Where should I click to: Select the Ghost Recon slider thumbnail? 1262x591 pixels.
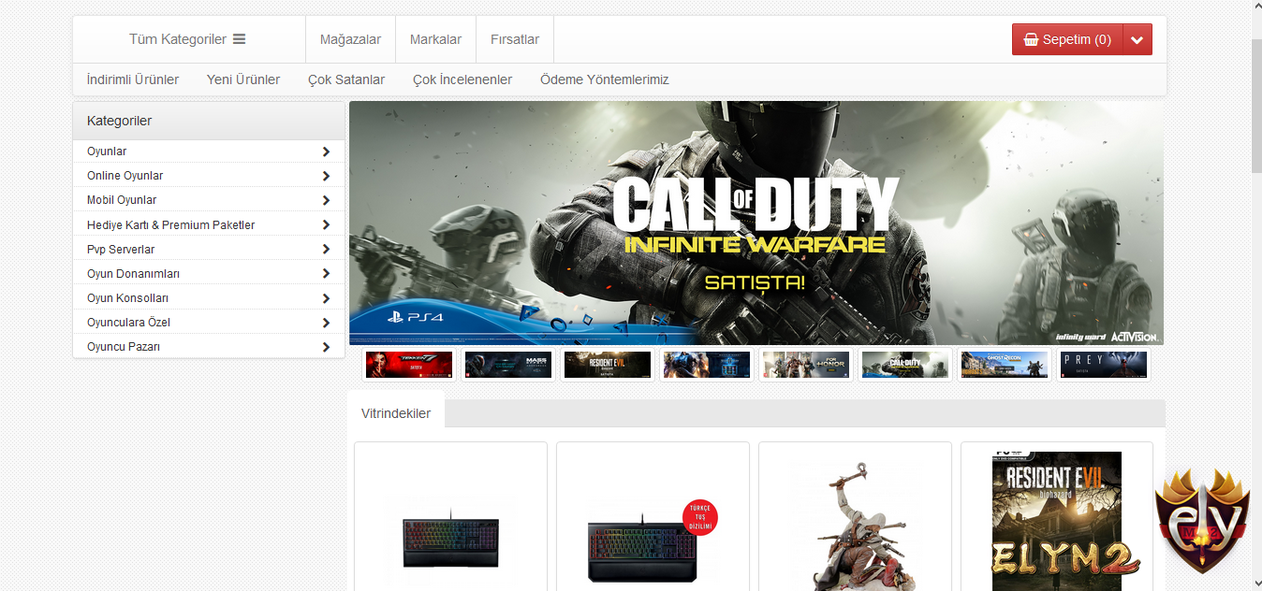click(x=1005, y=365)
